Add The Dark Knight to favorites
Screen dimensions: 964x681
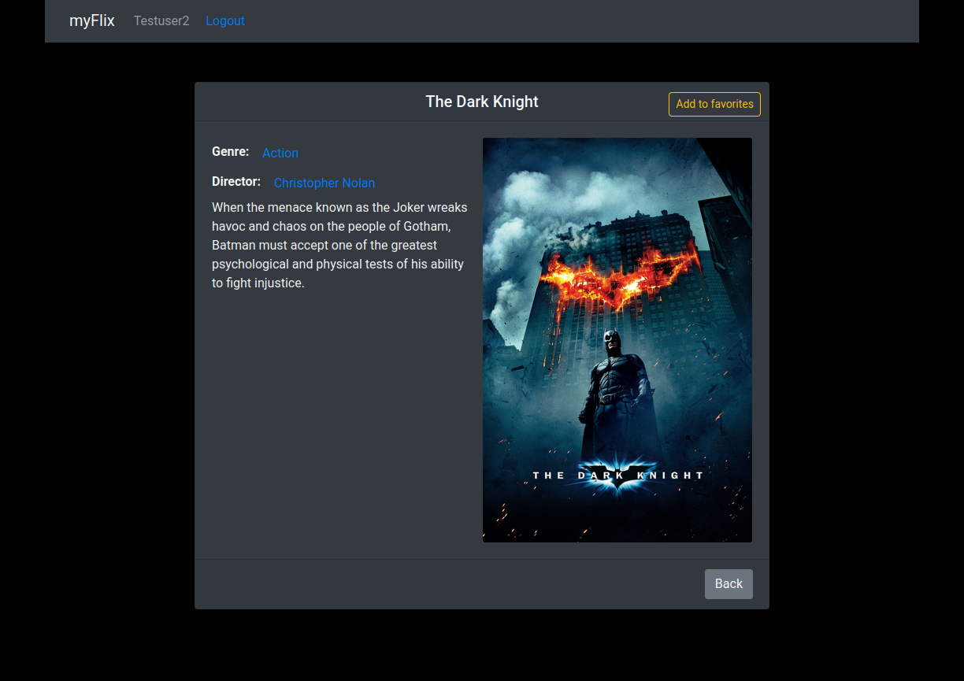714,104
